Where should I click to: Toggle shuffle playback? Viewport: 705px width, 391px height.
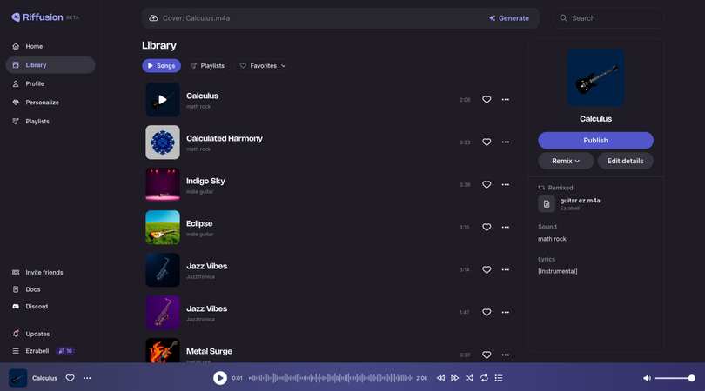click(x=469, y=378)
